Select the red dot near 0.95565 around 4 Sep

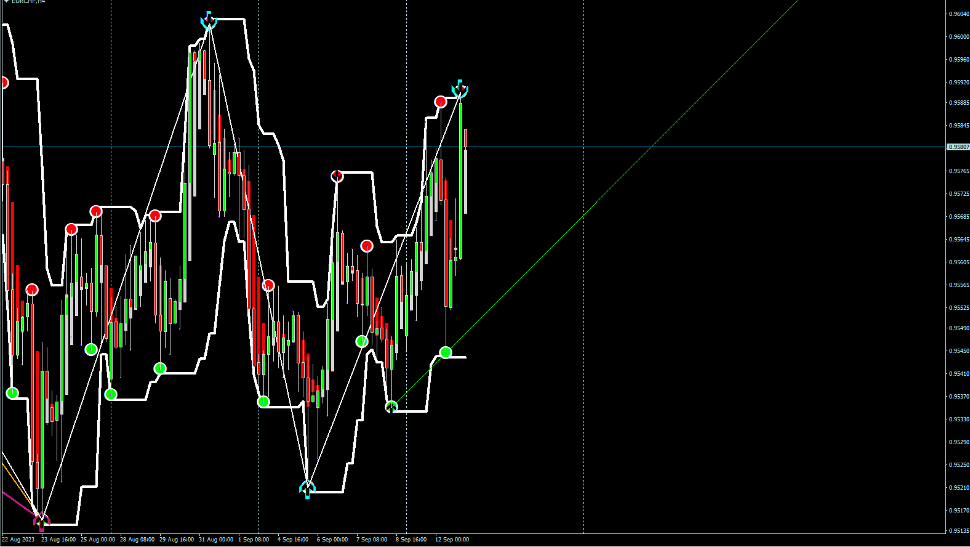[x=268, y=285]
